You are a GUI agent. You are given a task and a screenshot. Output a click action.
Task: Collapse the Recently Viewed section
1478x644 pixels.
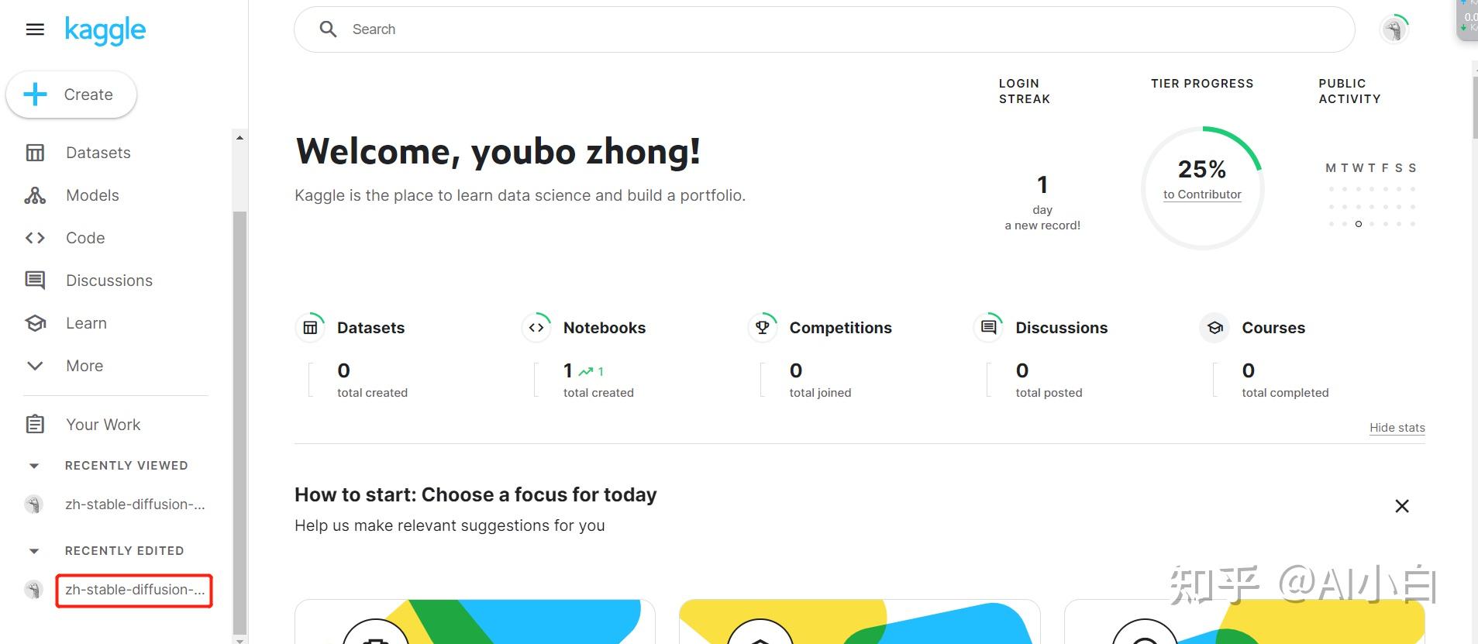34,466
